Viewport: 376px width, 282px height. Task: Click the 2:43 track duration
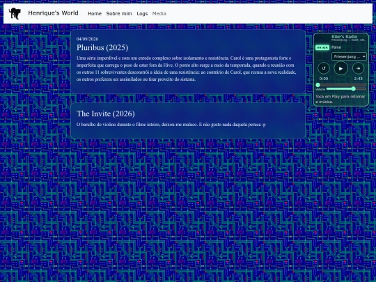(x=358, y=79)
